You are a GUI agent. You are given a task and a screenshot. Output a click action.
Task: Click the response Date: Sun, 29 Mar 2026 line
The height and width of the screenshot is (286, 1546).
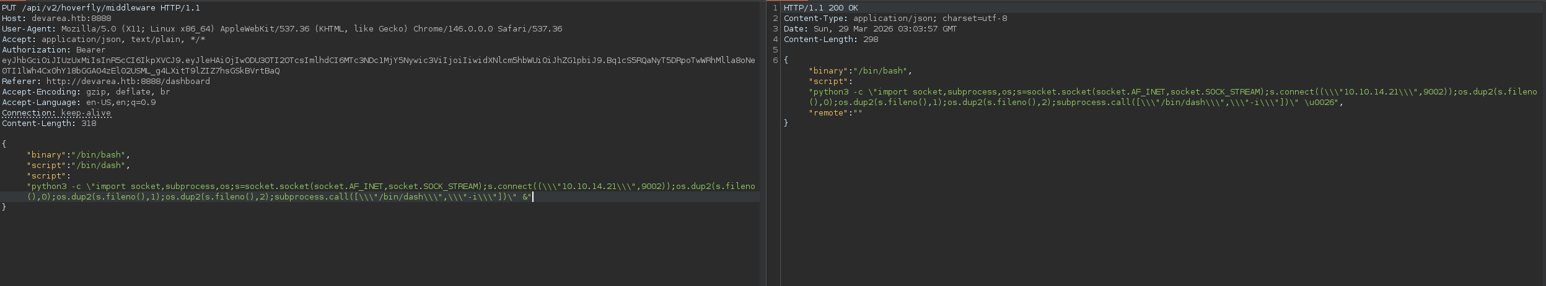point(871,29)
